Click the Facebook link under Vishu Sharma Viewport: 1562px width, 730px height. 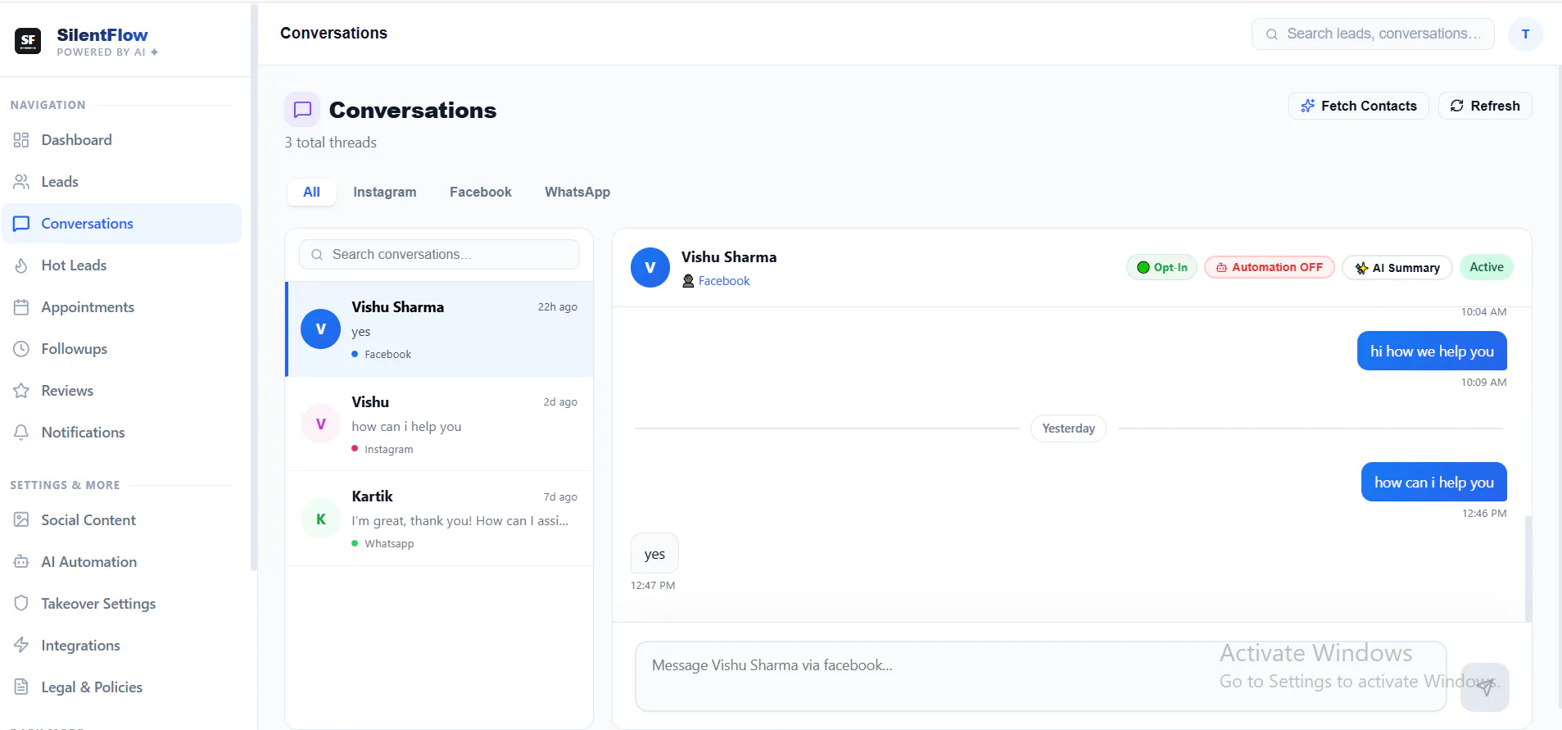(x=724, y=281)
